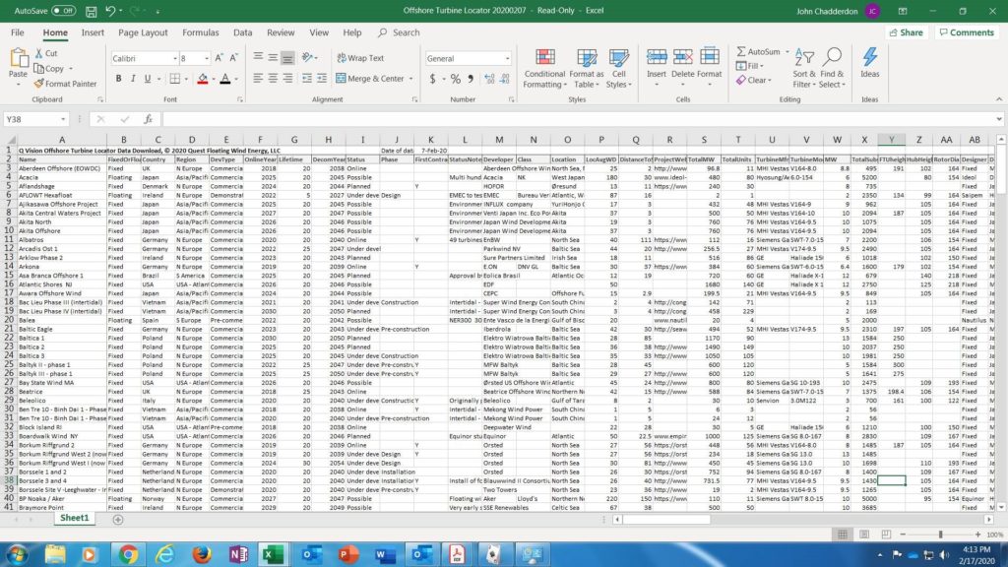Toggle Wrap Text
Viewport: 1008px width, 567px height.
click(x=360, y=58)
